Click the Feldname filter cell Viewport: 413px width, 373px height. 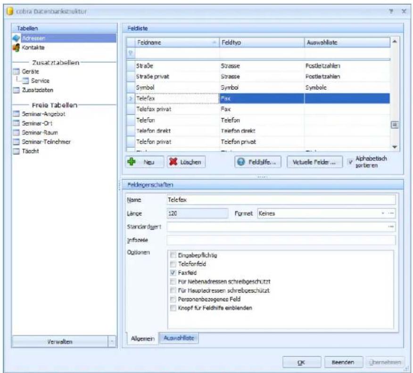(x=177, y=53)
